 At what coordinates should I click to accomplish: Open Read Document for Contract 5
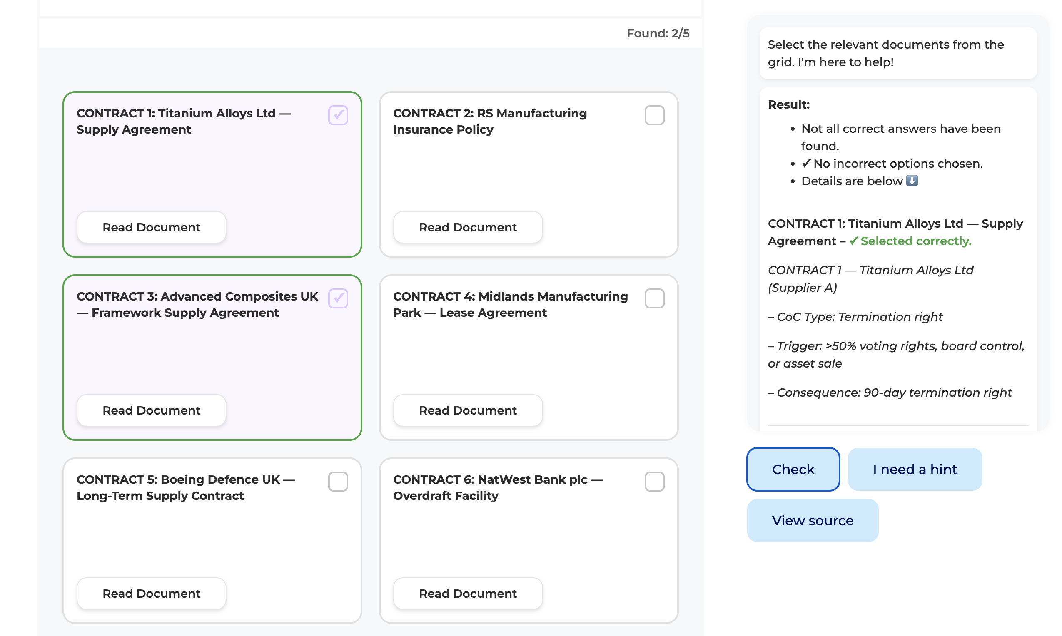(x=151, y=593)
